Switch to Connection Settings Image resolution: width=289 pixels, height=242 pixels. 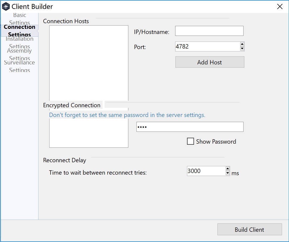(19, 30)
